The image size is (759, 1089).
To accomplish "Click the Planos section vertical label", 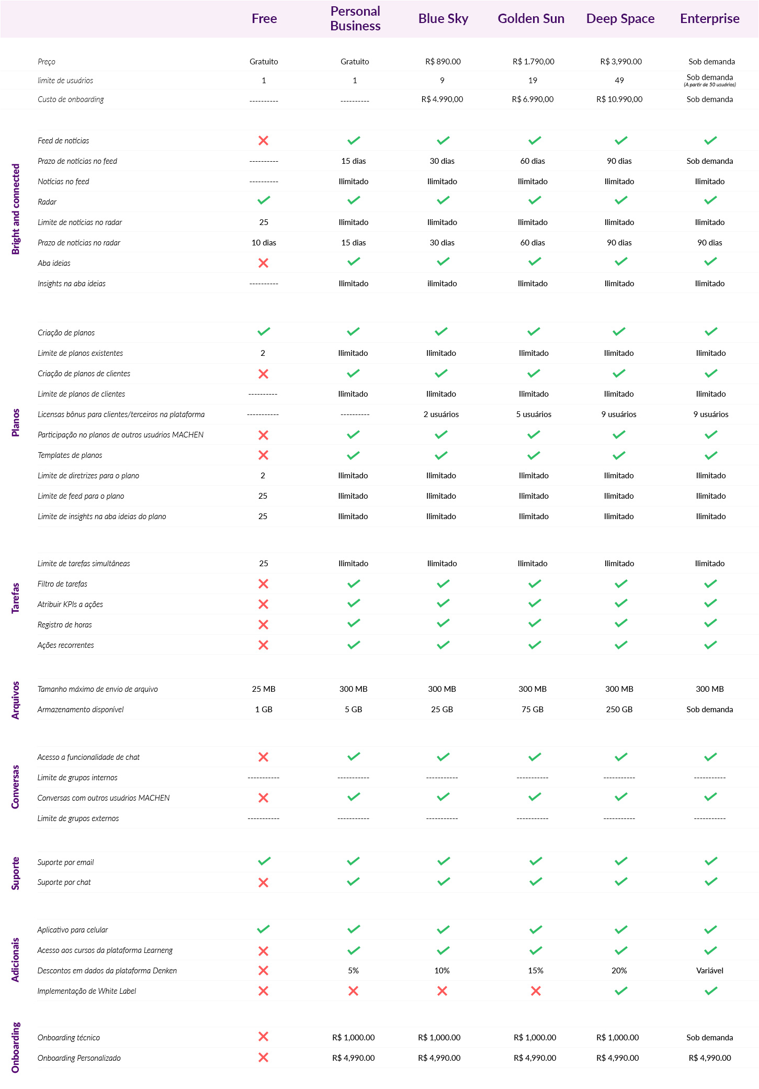I will coord(16,423).
